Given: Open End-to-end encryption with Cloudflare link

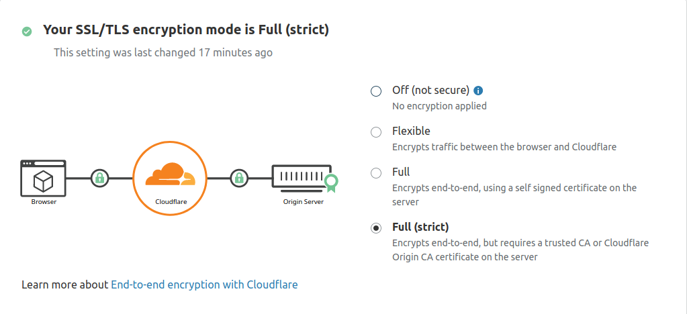Looking at the screenshot, I should [x=204, y=284].
